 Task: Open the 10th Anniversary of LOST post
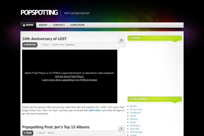pos(44,39)
